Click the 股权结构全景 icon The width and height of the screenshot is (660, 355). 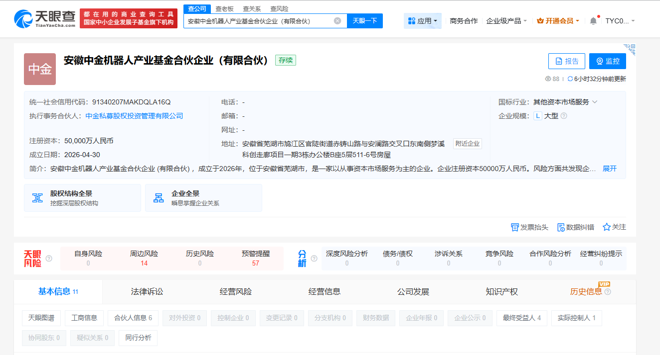click(x=37, y=198)
